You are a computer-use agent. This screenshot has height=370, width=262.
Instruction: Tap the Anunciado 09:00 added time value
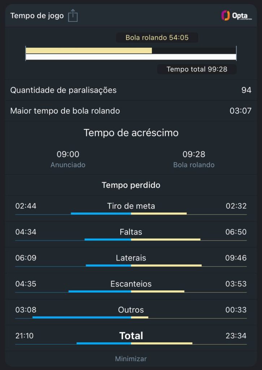[68, 155]
